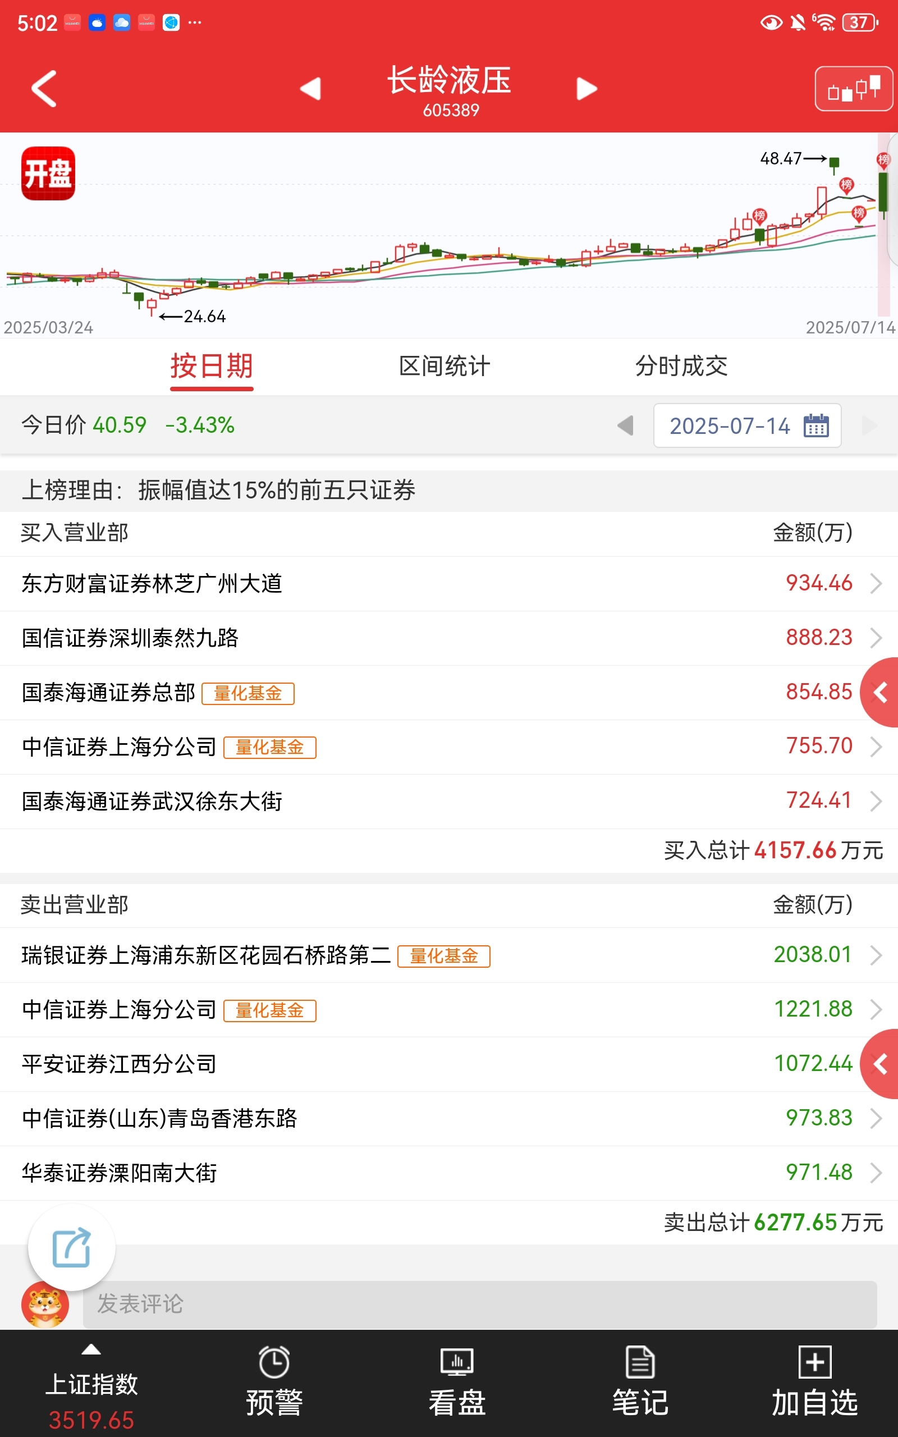Open 华泰证券溧阳南大街 seller row
This screenshot has width=898, height=1437.
pyautogui.click(x=449, y=1173)
